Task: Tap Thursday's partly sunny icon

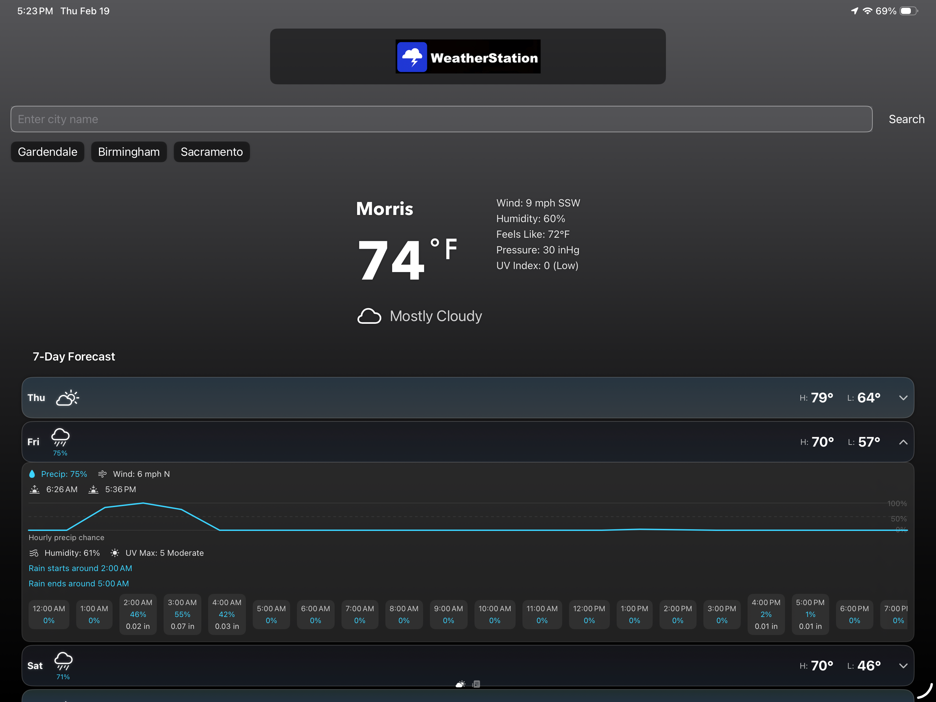Action: [x=68, y=398]
